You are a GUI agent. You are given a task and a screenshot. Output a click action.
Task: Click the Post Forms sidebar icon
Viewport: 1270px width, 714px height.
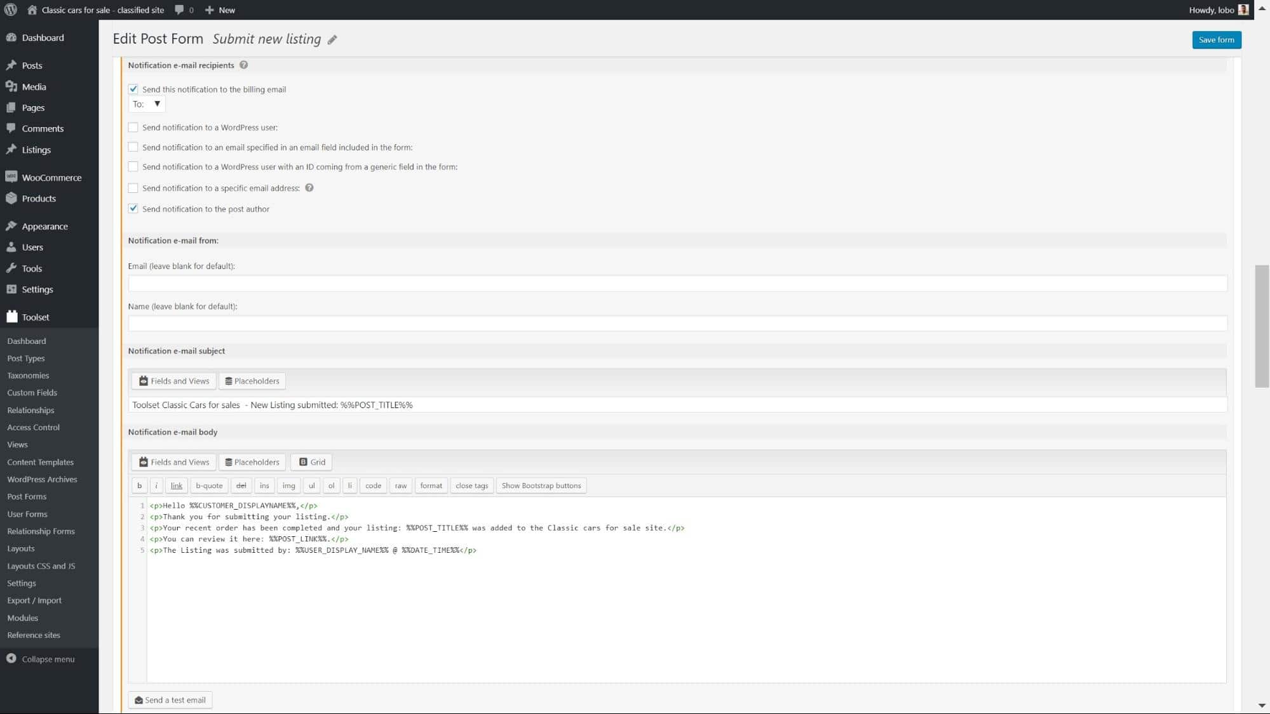pos(26,496)
